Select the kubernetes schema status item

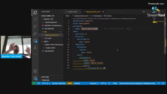(x=137, y=83)
